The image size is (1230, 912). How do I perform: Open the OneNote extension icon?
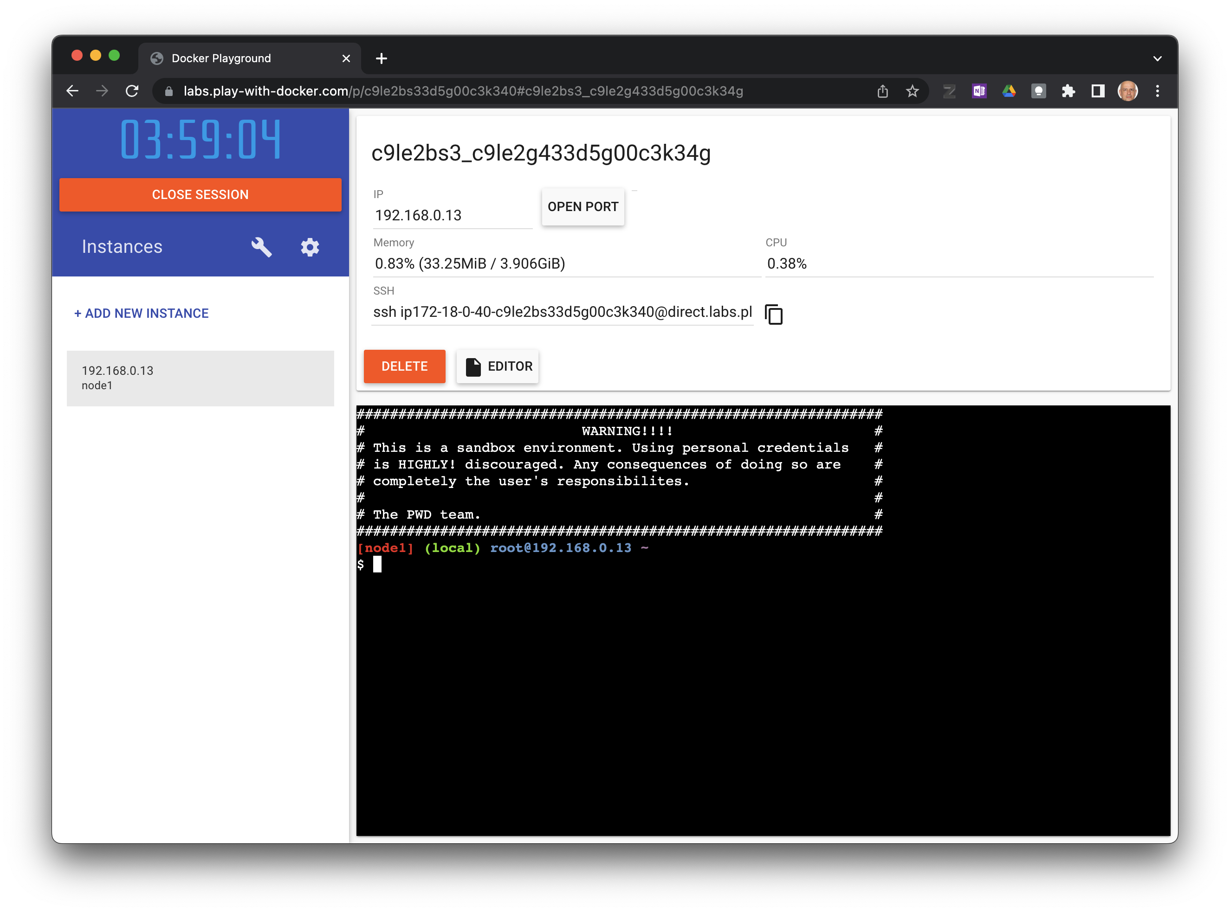(x=979, y=91)
